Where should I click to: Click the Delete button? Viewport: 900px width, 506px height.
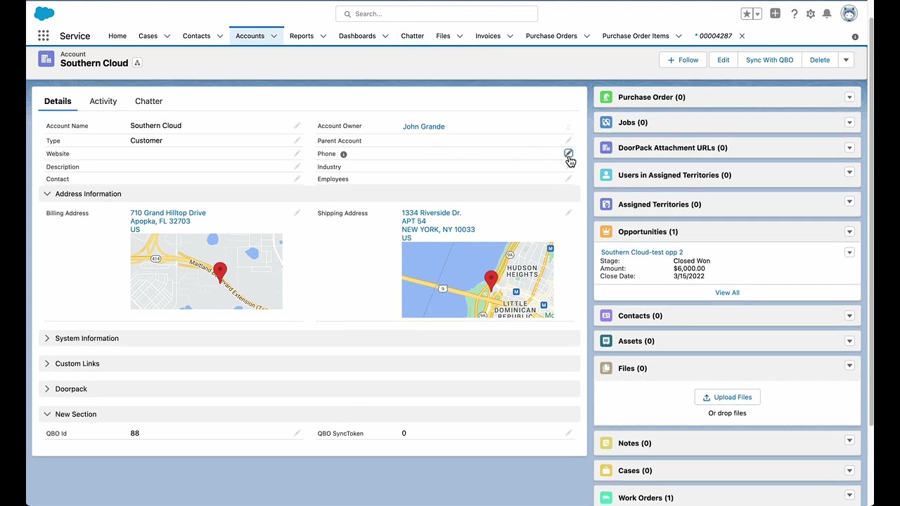pyautogui.click(x=820, y=60)
